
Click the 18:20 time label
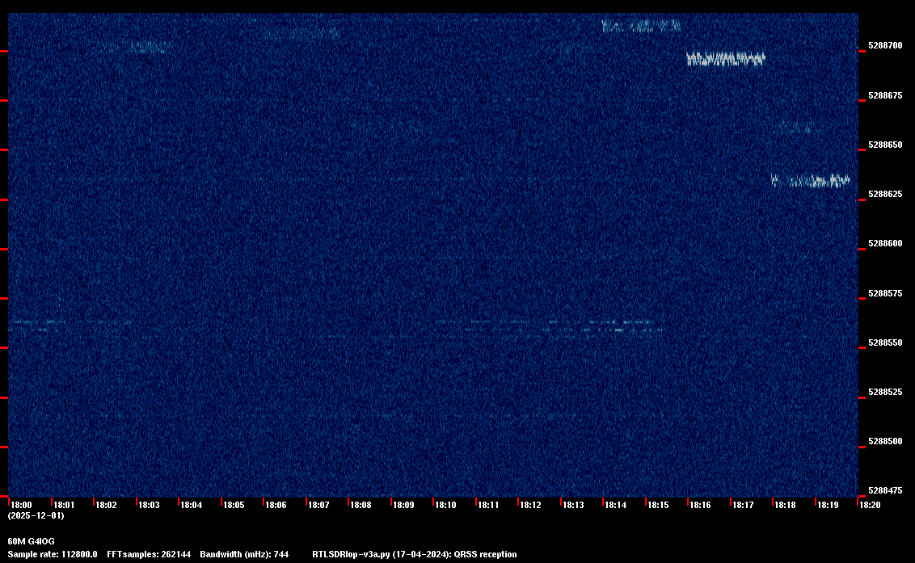pyautogui.click(x=870, y=505)
